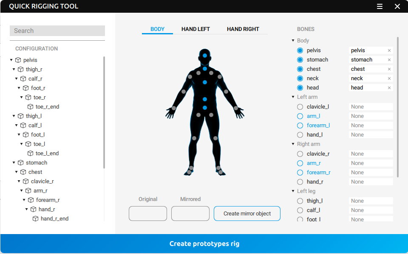Image resolution: width=408 pixels, height=254 pixels.
Task: Clear the stomach bone assignment X
Action: [389, 60]
